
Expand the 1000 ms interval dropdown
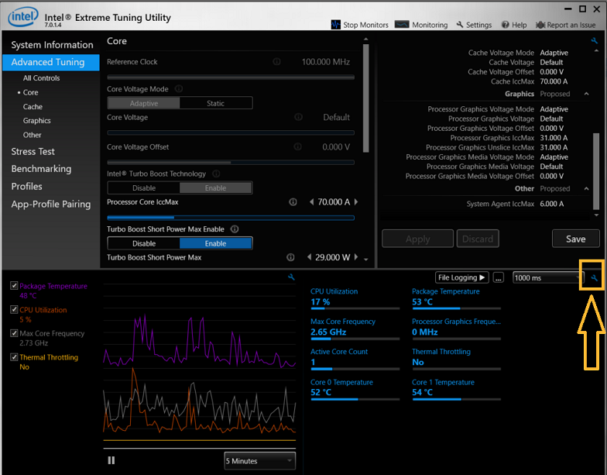click(547, 277)
